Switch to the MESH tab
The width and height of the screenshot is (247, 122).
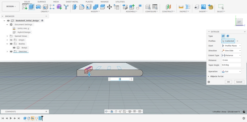[56, 2]
